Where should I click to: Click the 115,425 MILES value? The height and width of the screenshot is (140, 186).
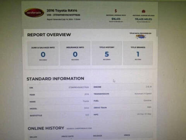coord(143,19)
